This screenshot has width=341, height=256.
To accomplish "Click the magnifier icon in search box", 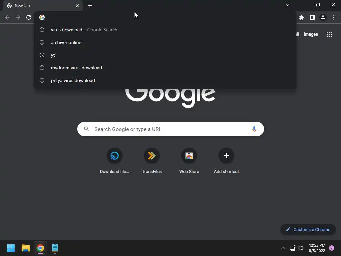I will [86, 129].
